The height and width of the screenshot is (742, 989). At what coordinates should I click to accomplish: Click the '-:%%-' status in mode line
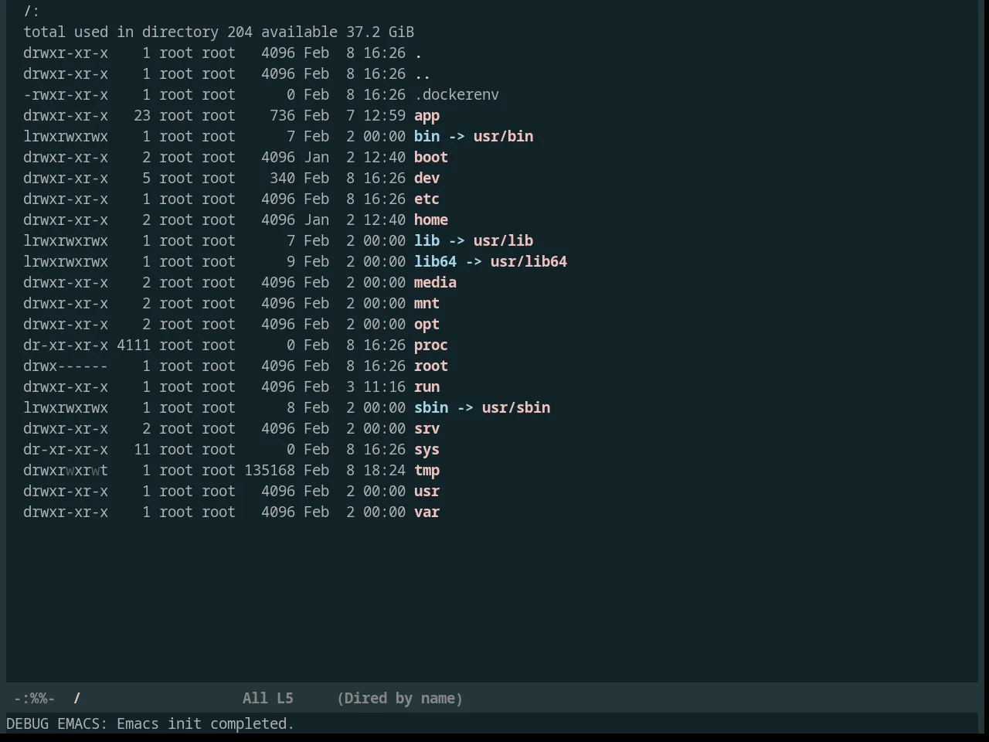34,699
